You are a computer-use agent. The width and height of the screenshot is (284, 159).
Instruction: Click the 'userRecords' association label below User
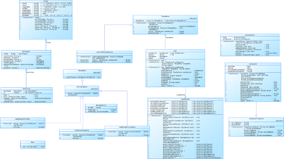pos(181,95)
